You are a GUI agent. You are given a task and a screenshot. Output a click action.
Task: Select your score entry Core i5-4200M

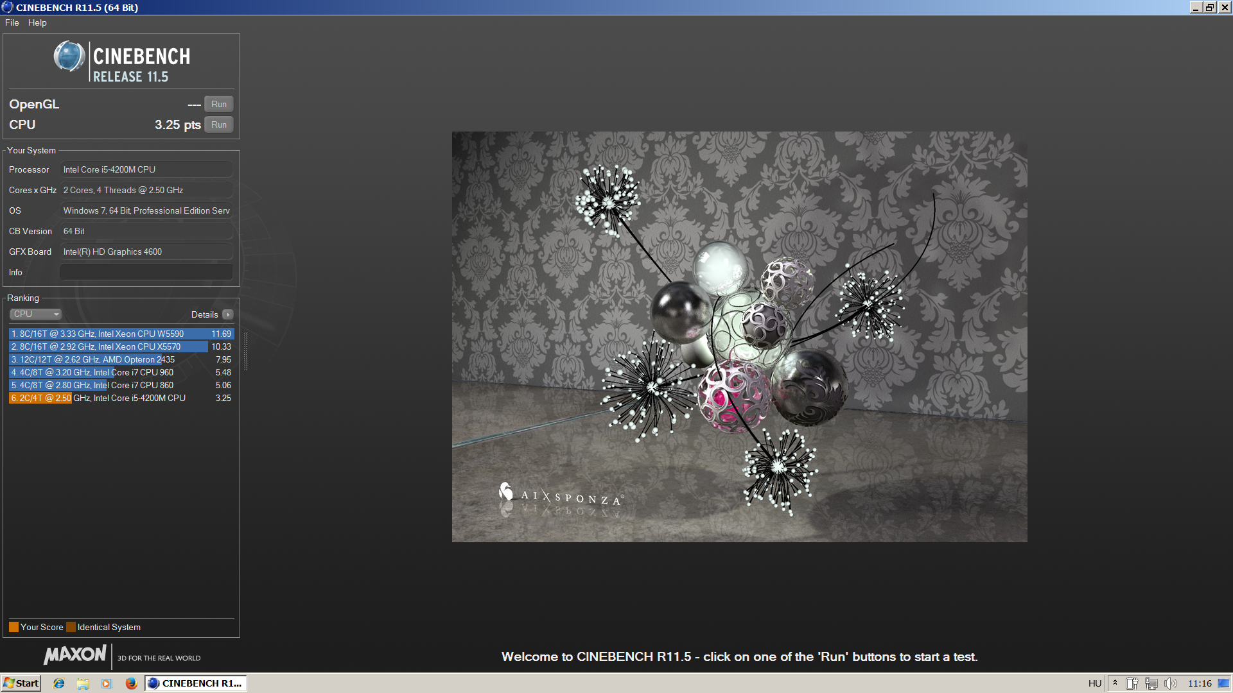121,398
